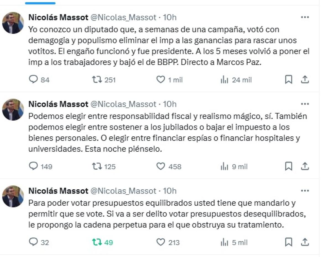Open more options on the second tweet

click(305, 104)
